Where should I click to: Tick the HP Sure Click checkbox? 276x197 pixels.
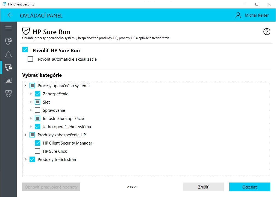pos(37,151)
